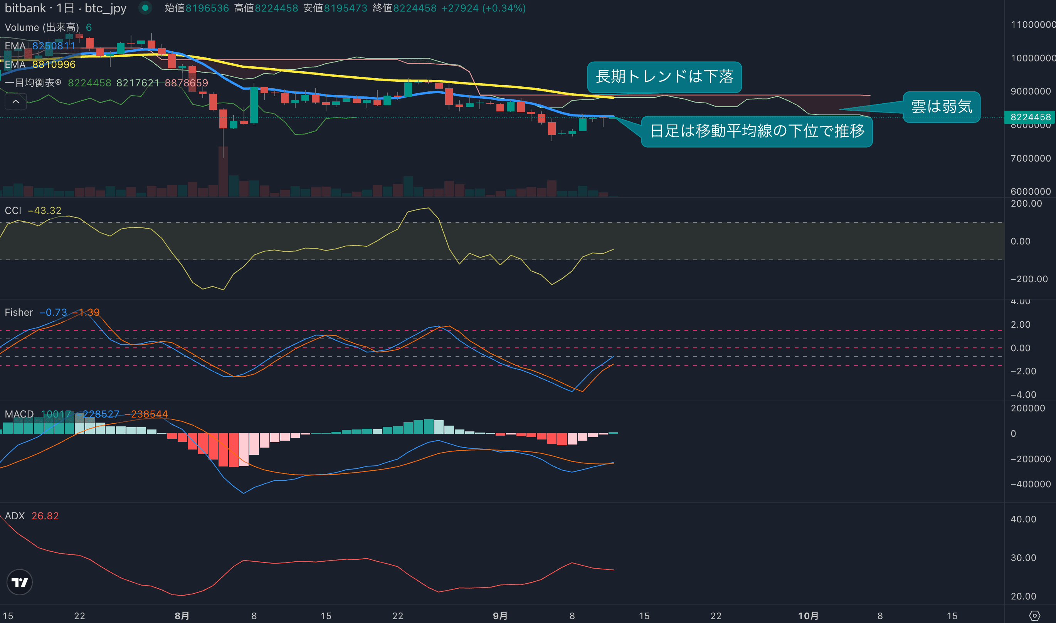Select the blue EMA 8250811 legend
This screenshot has width=1056, height=623.
[x=40, y=46]
